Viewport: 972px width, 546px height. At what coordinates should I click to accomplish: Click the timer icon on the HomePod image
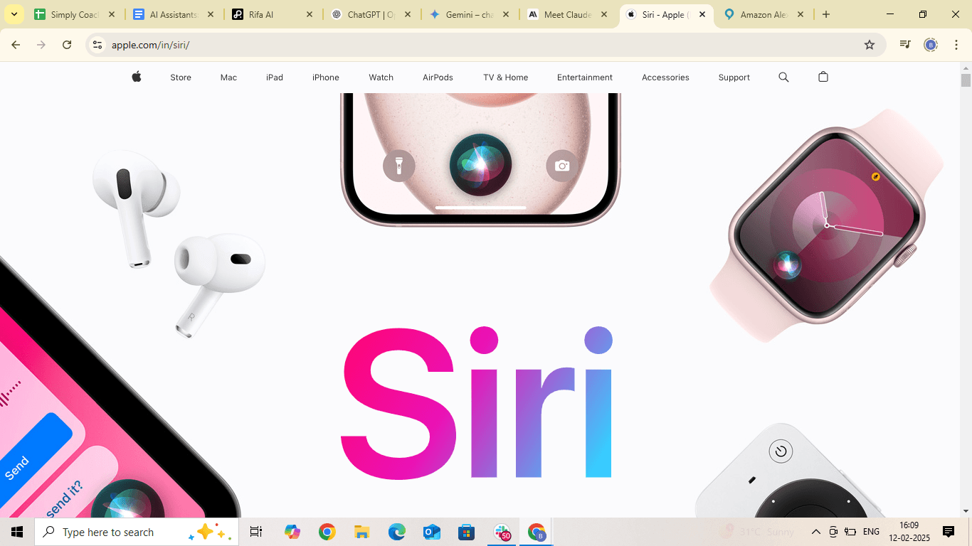point(781,451)
